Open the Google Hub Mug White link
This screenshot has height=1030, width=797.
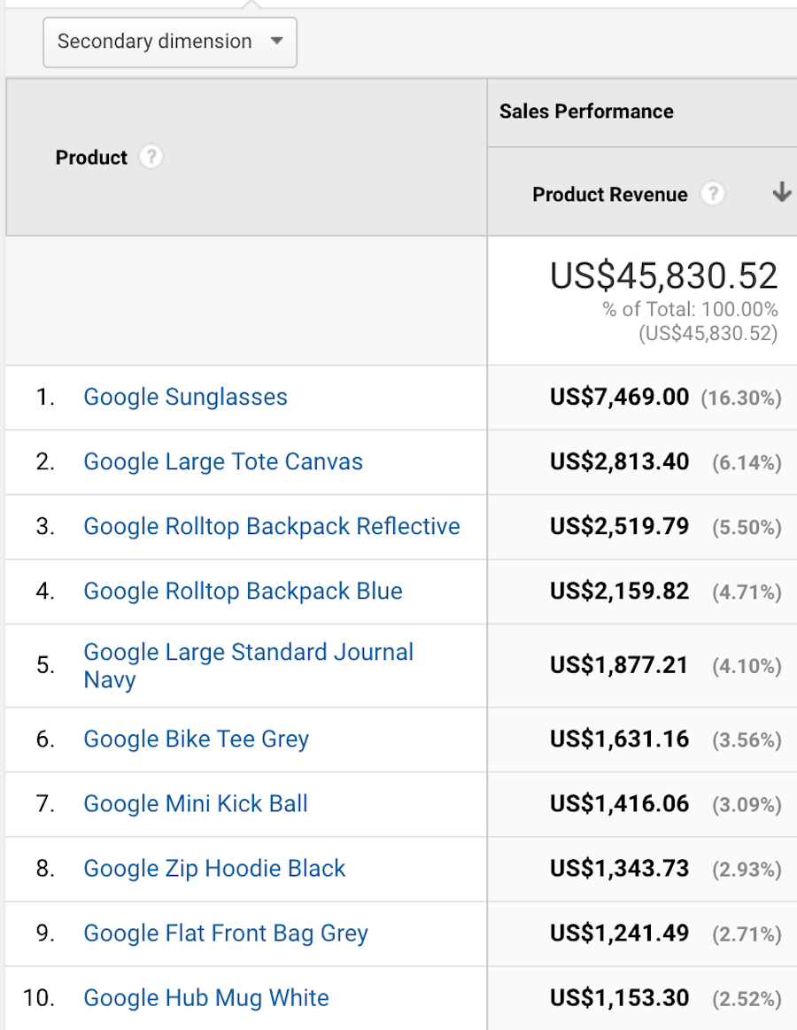pyautogui.click(x=205, y=998)
